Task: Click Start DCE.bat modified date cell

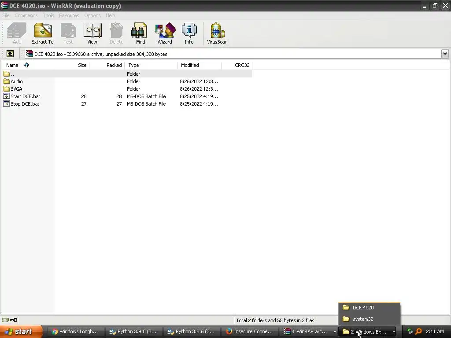Action: (199, 96)
